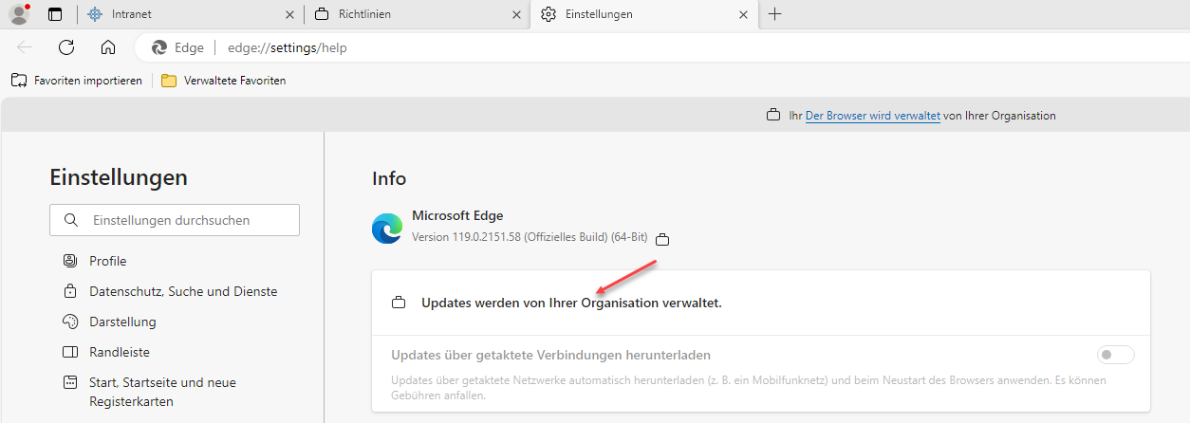Close the Intranet tab
This screenshot has height=423, width=1190.
tap(289, 14)
